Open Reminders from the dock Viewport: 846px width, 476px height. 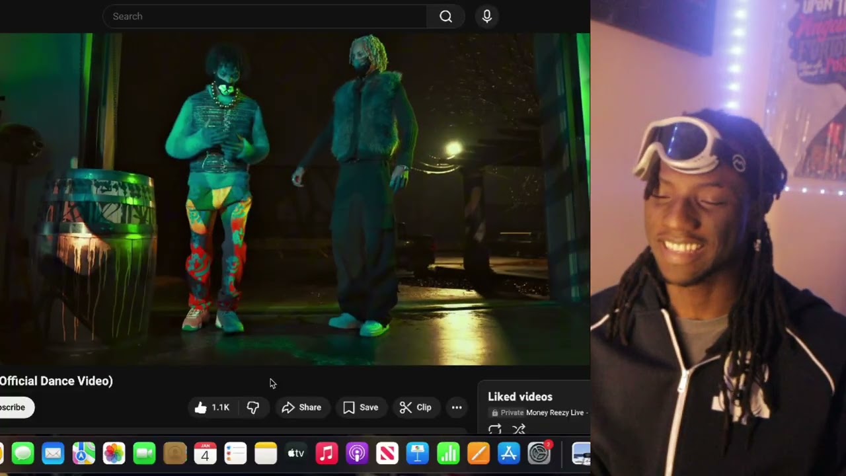(235, 454)
